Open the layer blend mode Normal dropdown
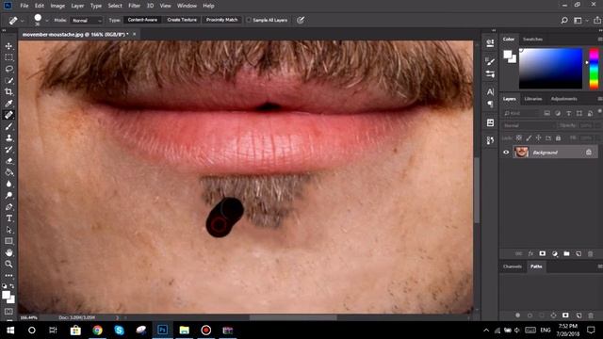Screen dimensions: 603x339 529,125
